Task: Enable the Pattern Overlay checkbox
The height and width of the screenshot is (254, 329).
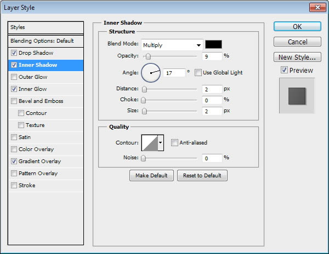Action: 14,173
